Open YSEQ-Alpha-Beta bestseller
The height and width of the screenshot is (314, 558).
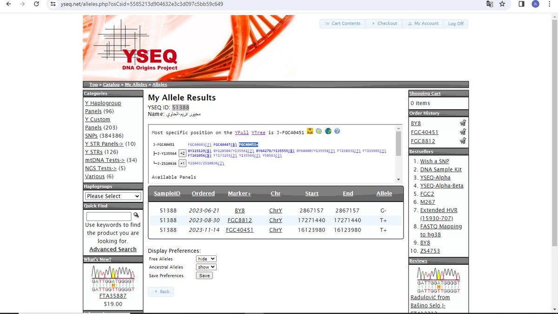tap(442, 186)
